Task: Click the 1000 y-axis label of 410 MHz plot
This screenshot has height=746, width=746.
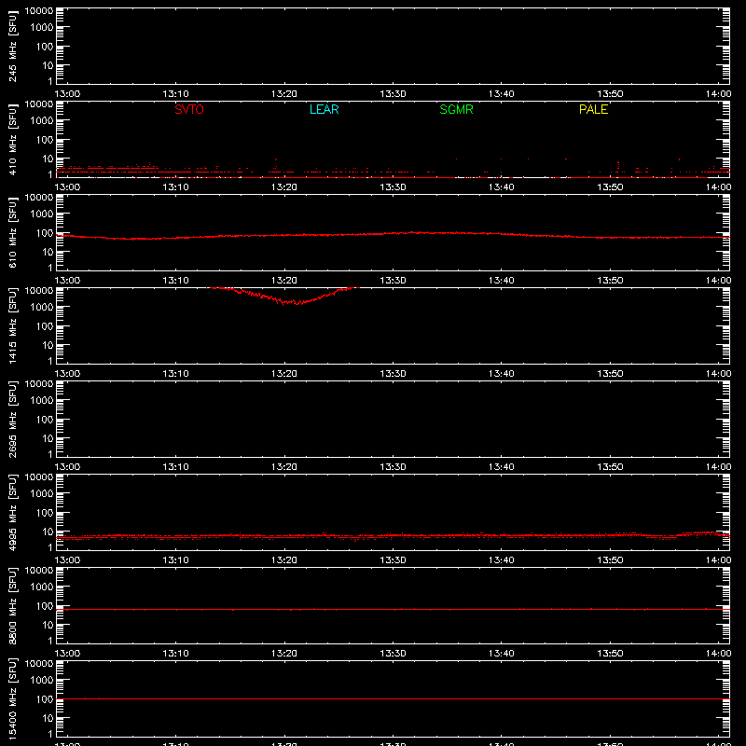Action: pos(42,121)
